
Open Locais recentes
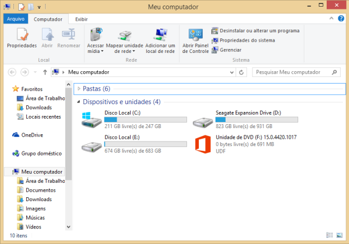[x=39, y=116]
